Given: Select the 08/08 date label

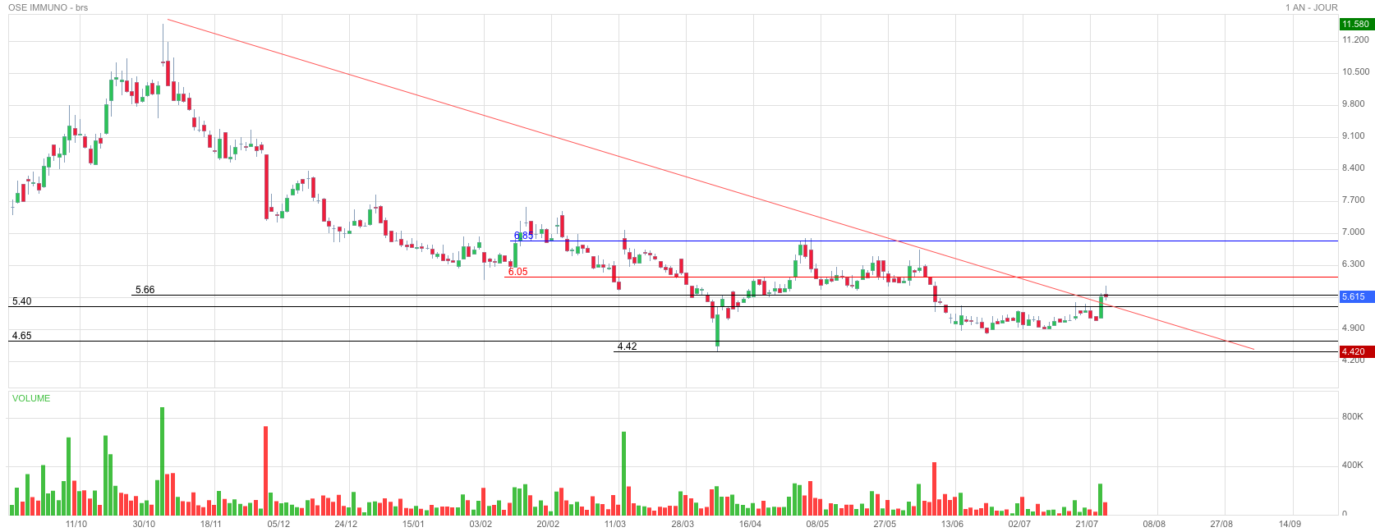Looking at the screenshot, I should tap(1154, 524).
